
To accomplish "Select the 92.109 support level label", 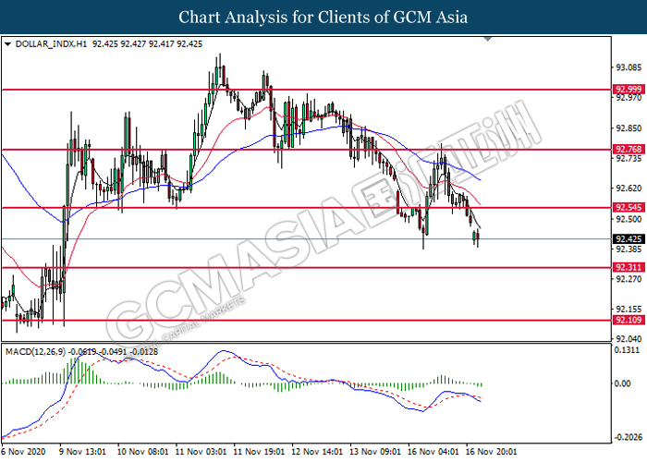I will tap(629, 320).
